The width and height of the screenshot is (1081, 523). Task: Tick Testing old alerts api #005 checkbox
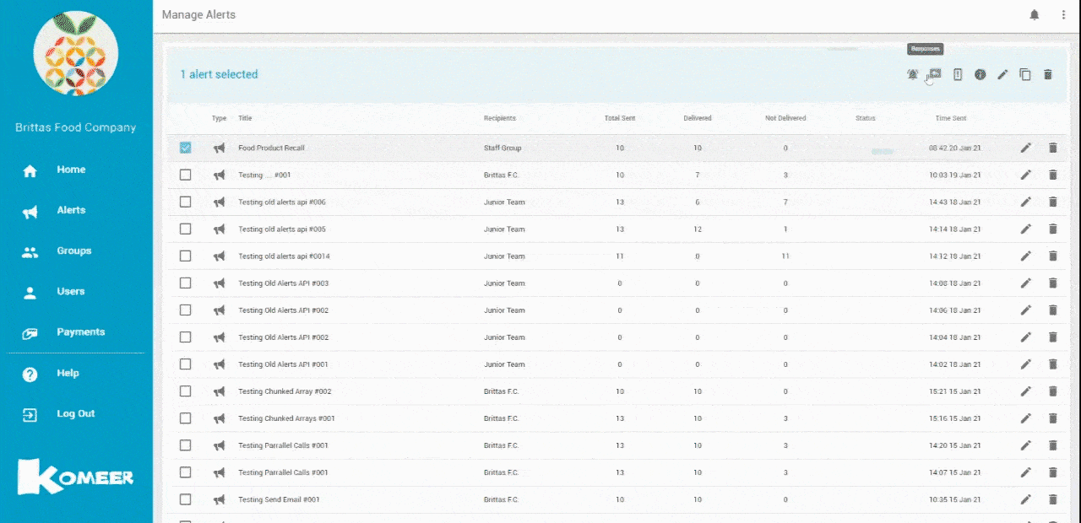point(186,229)
